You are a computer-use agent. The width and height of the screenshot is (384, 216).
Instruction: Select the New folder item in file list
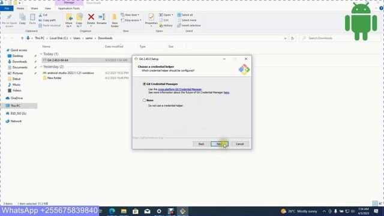(55, 78)
